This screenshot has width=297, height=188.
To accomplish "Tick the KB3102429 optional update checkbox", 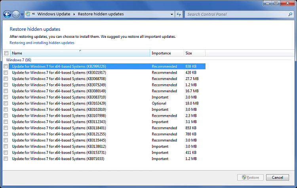I will click(6, 103).
